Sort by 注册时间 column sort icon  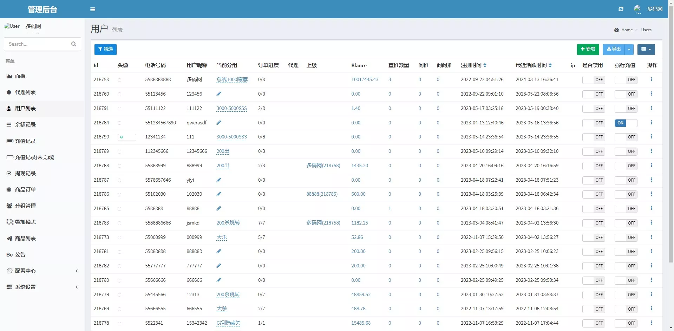tap(485, 65)
